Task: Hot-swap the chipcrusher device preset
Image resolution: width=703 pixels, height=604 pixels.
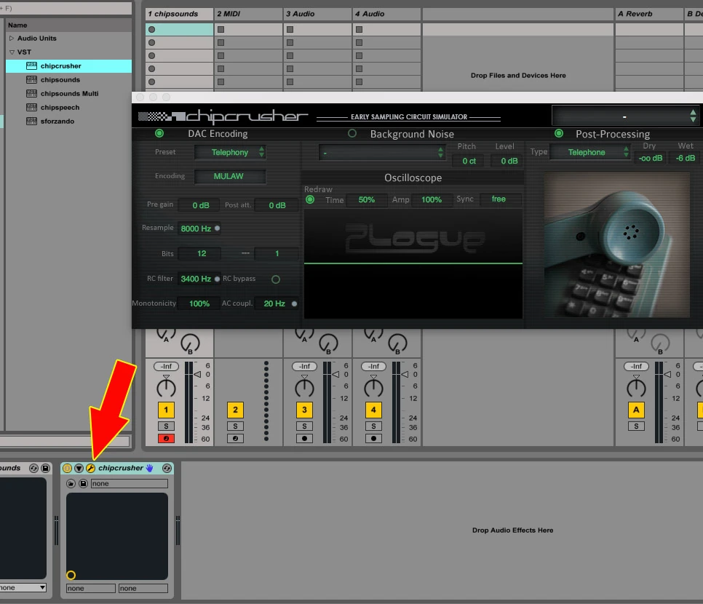Action: tap(167, 468)
